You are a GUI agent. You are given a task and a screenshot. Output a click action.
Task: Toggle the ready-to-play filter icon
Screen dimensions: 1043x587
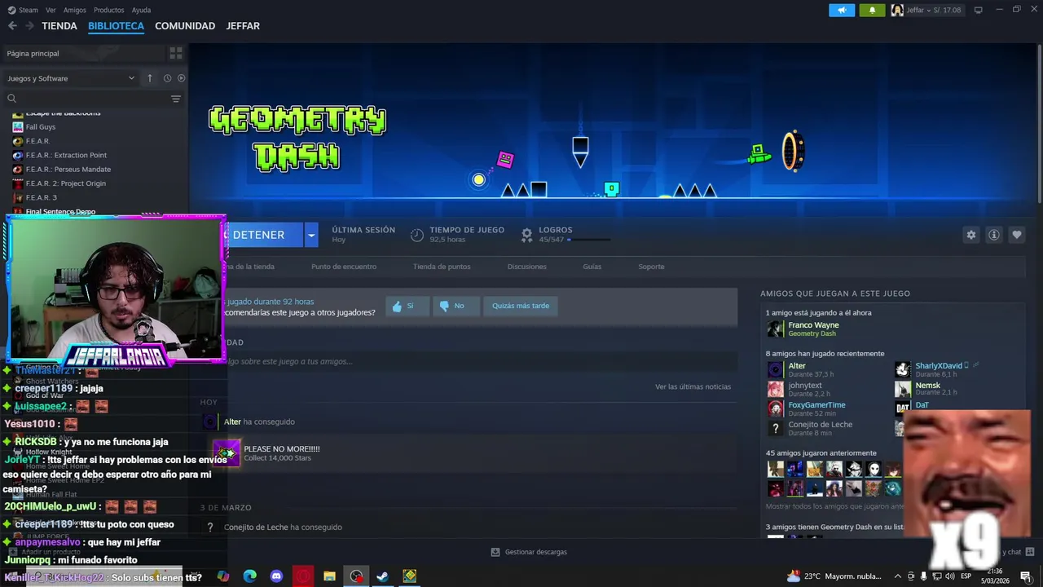[x=182, y=78]
